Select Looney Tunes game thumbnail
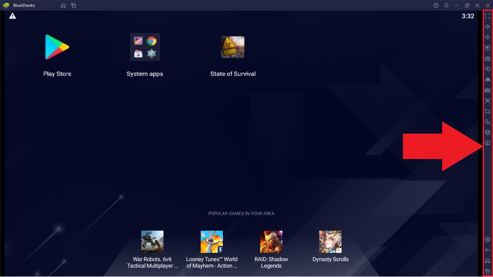The width and height of the screenshot is (493, 277). point(212,242)
